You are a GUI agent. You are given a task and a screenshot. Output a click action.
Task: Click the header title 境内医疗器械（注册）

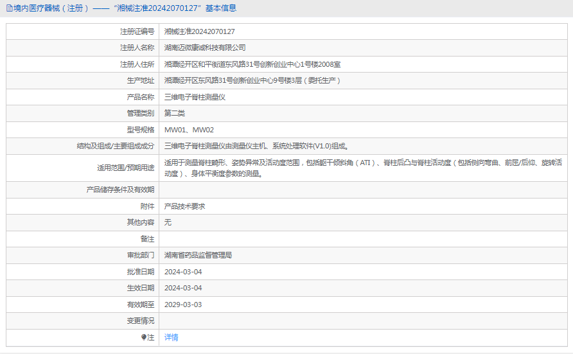click(x=51, y=8)
